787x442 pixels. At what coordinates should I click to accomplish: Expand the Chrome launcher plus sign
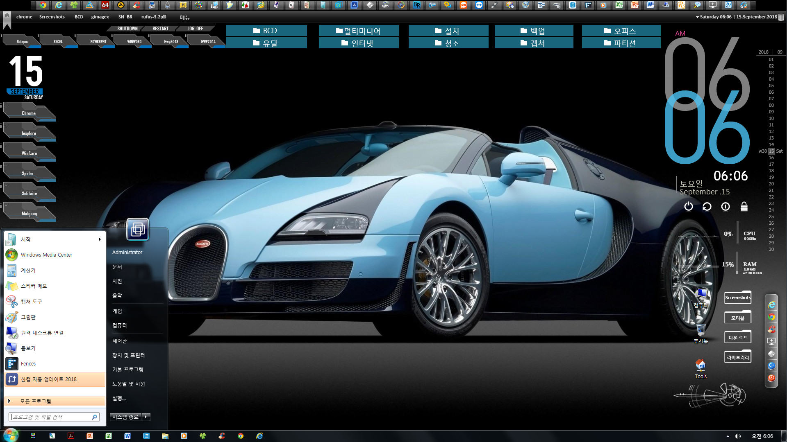point(6,105)
